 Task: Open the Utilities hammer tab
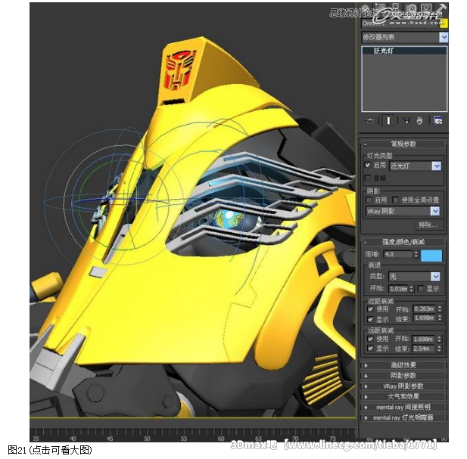tap(441, 8)
